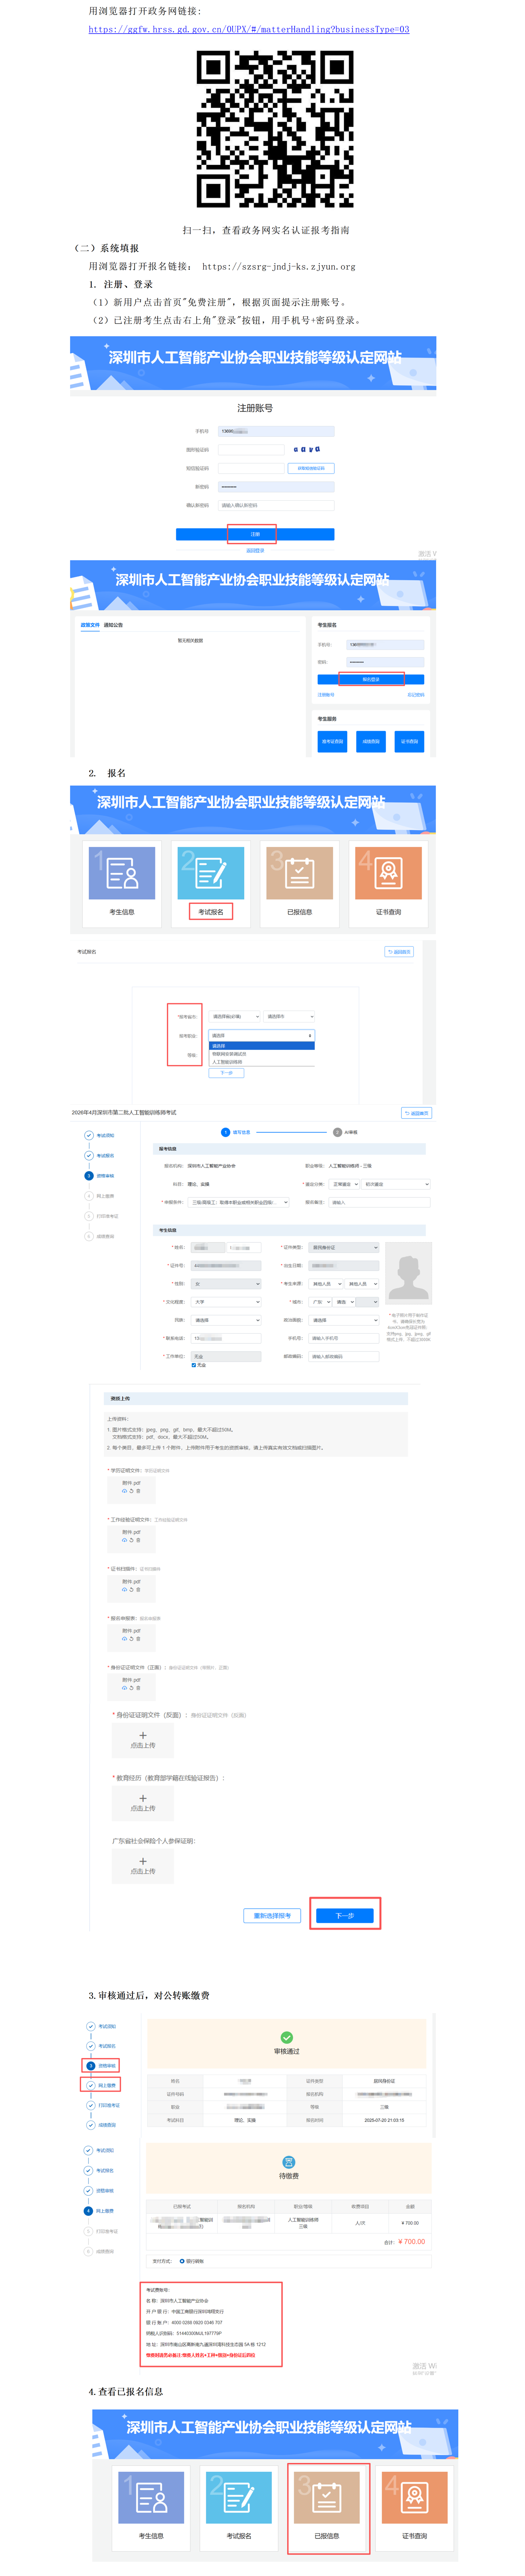Click the blue 注册 button
This screenshot has height=2576, width=525.
255,534
